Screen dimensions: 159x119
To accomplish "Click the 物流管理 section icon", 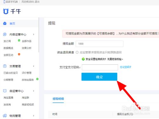I will point(5,116).
